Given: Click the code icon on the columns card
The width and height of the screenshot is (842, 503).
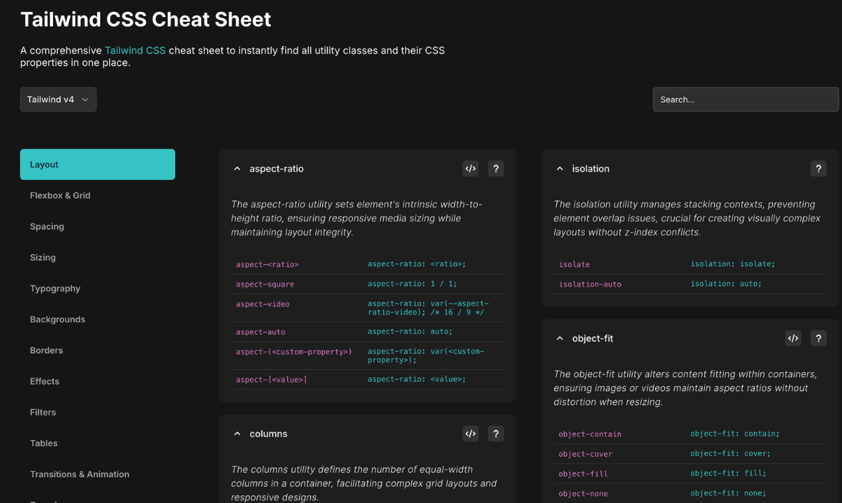Looking at the screenshot, I should pos(471,434).
